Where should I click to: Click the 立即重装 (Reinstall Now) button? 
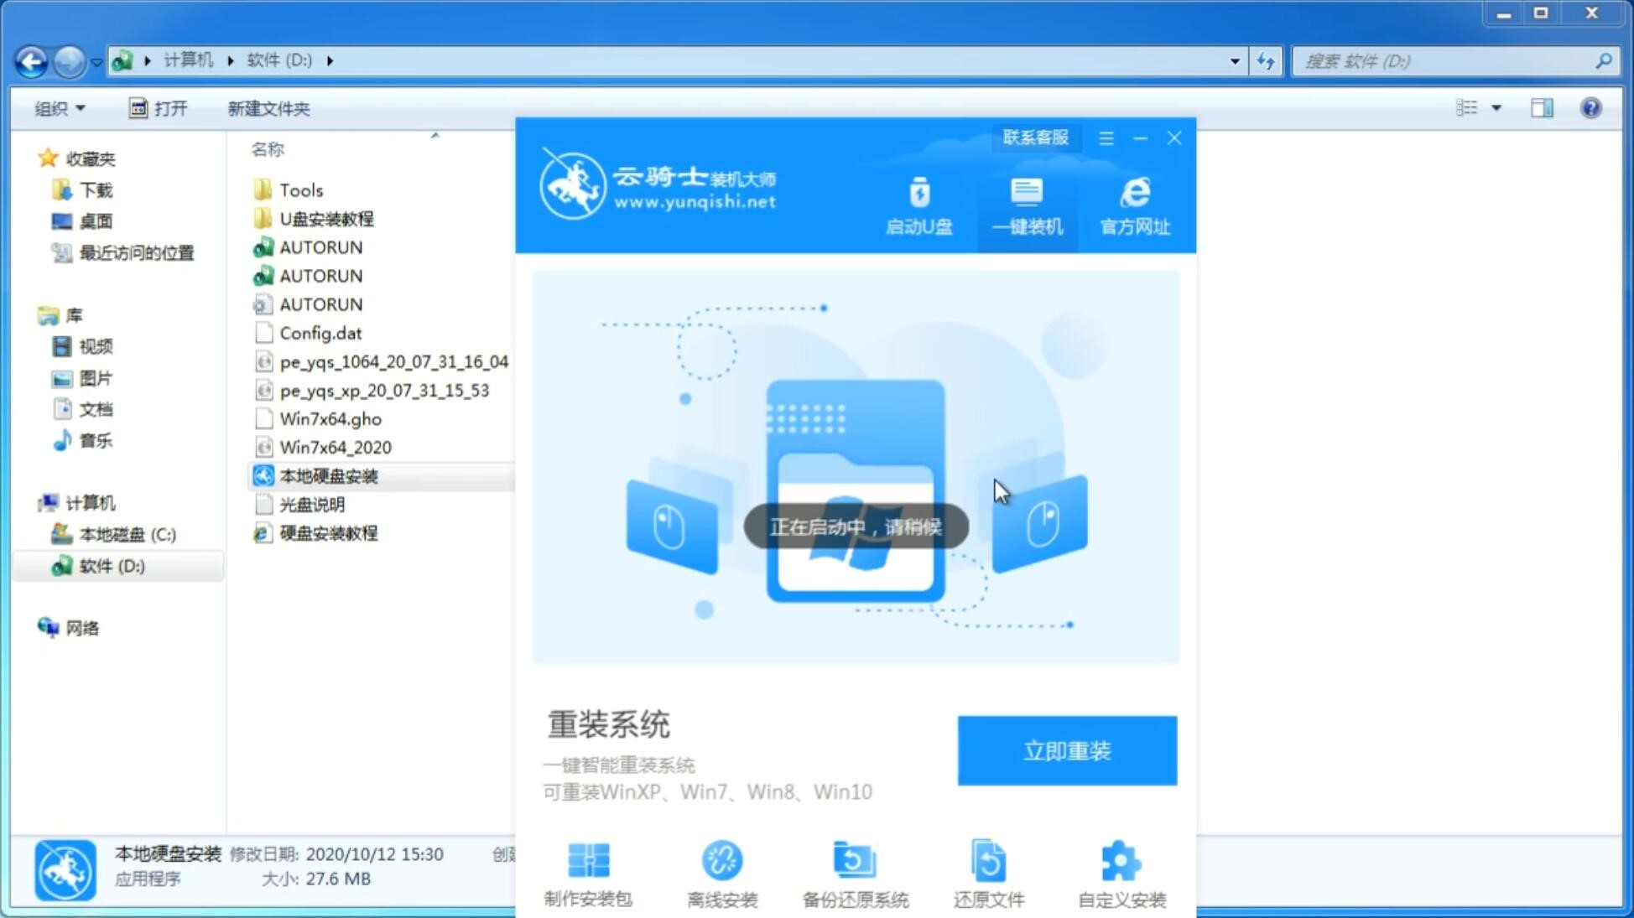(x=1066, y=751)
